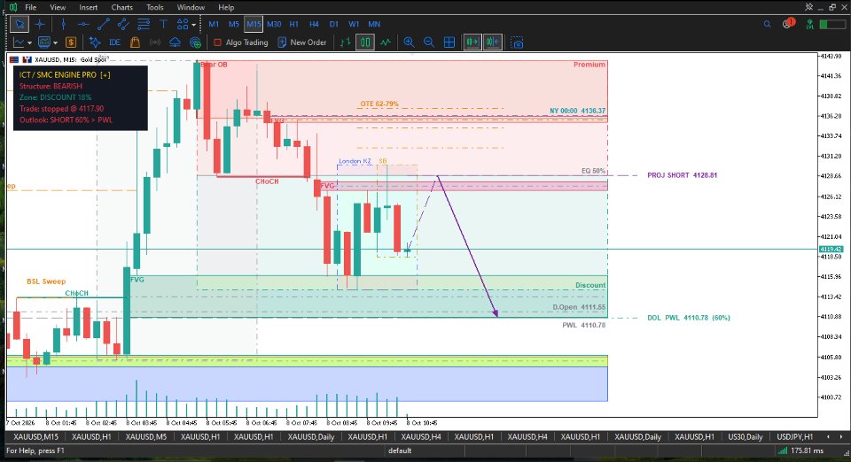Viewport: 851px width, 462px height.
Task: Set timeframe to M5
Action: coord(233,25)
